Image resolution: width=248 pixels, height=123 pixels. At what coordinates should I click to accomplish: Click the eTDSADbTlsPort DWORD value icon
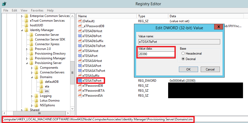tap(80, 46)
